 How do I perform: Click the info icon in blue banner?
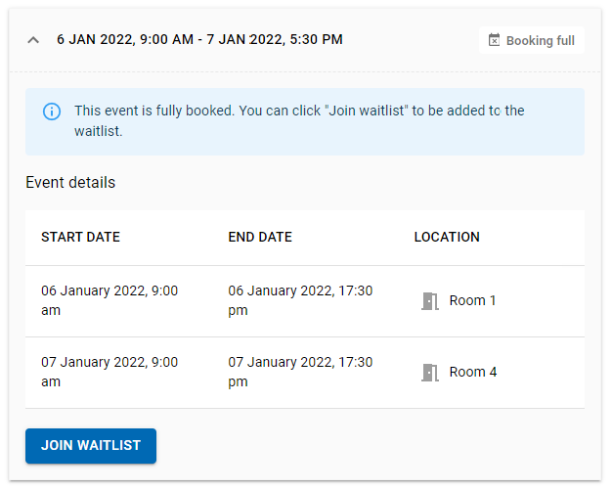click(52, 112)
